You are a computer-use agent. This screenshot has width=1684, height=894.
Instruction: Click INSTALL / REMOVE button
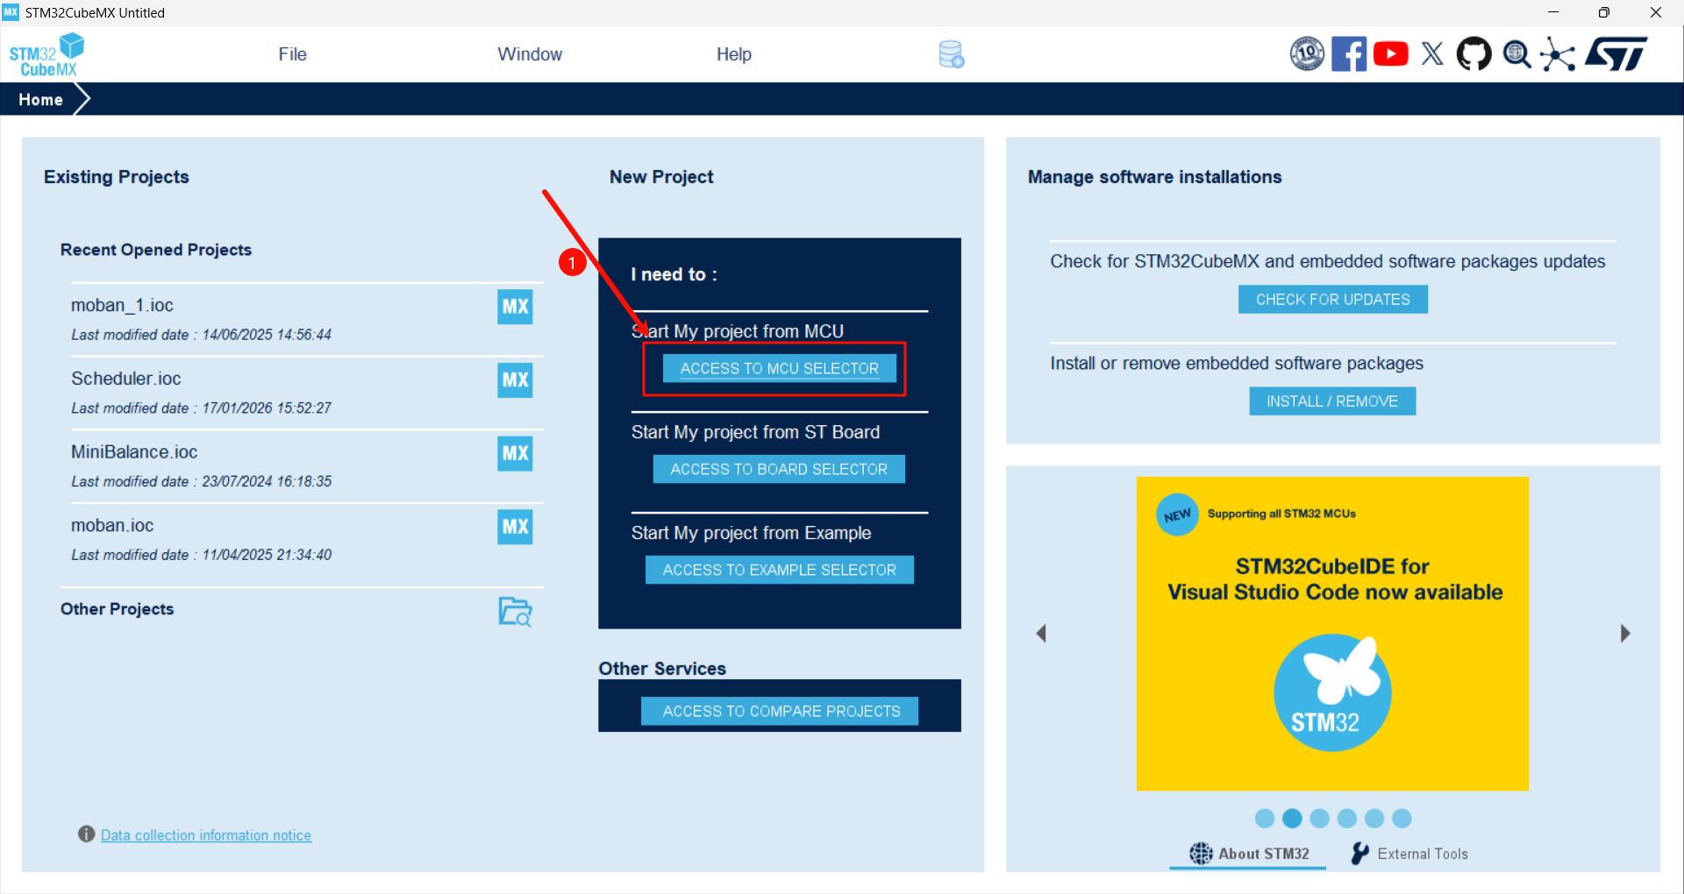pos(1332,401)
